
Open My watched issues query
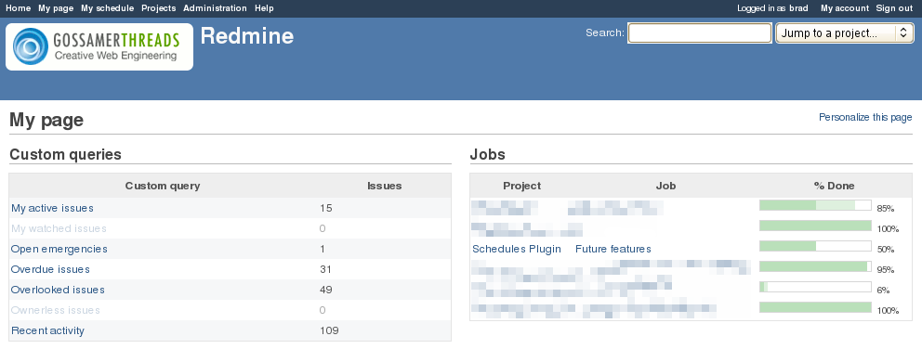click(59, 228)
